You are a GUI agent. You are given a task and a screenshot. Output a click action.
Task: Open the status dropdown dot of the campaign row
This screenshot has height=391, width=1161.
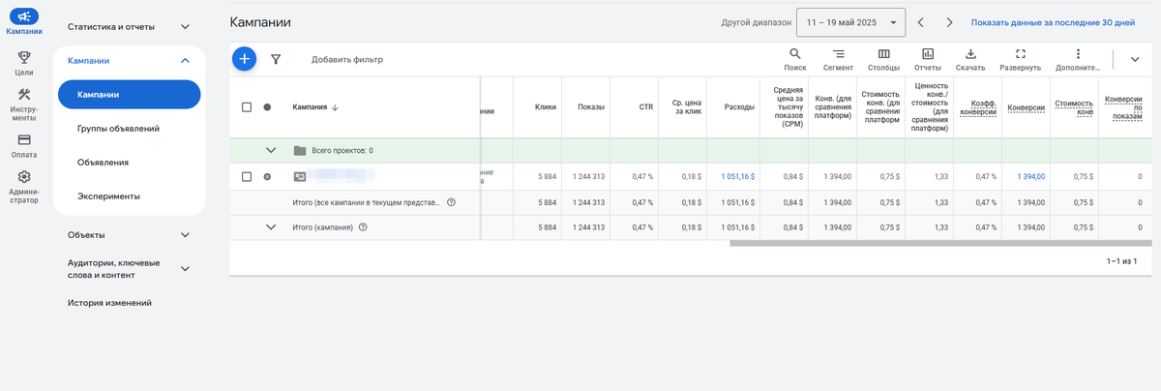click(267, 176)
